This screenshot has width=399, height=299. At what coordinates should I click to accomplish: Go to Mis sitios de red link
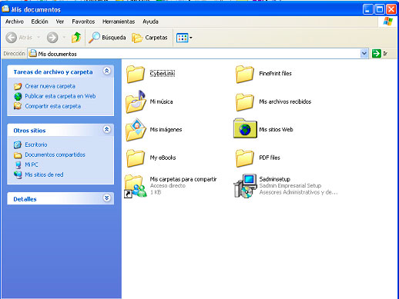(44, 174)
